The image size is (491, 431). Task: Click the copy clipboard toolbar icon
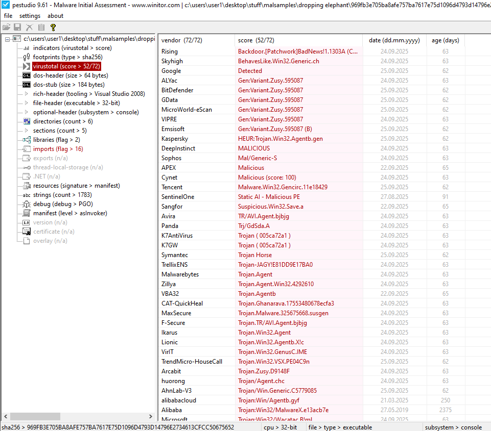click(x=41, y=27)
